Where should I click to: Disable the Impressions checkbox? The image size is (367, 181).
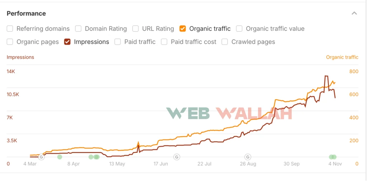67,42
